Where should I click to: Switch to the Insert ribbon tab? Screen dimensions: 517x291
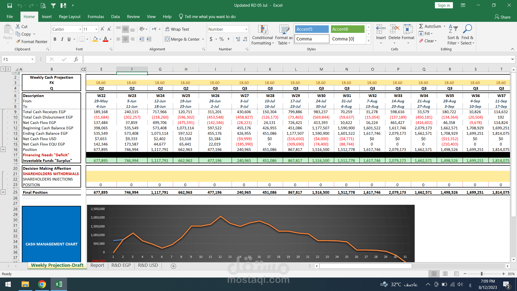tap(47, 17)
